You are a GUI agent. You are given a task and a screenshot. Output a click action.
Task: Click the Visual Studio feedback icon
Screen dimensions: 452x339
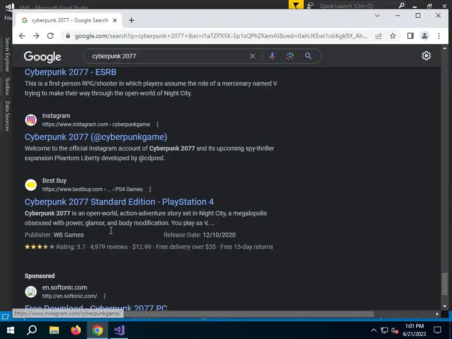(310, 5)
